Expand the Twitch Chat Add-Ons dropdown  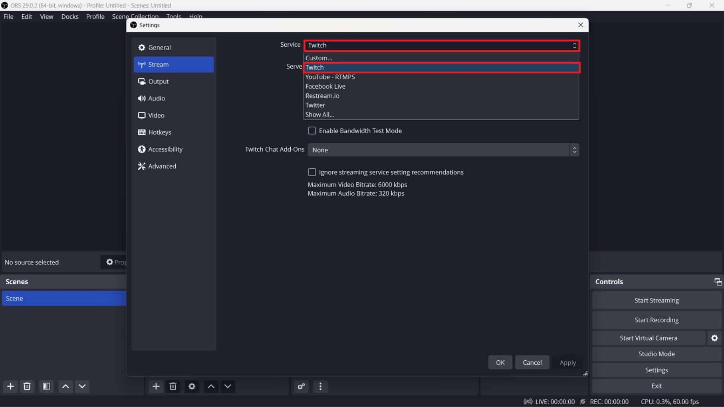443,150
